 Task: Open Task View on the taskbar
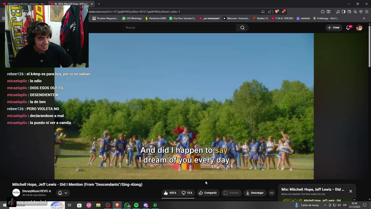(70, 205)
